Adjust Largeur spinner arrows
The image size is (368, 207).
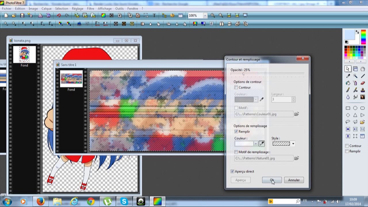293,99
